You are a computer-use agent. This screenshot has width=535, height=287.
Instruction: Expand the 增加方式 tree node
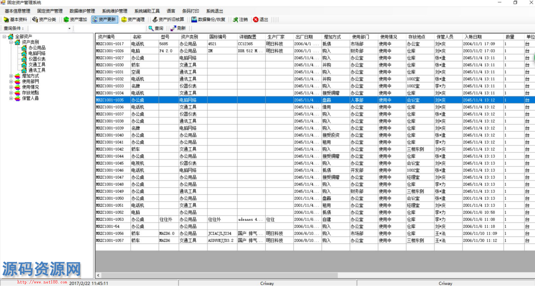tap(11, 76)
